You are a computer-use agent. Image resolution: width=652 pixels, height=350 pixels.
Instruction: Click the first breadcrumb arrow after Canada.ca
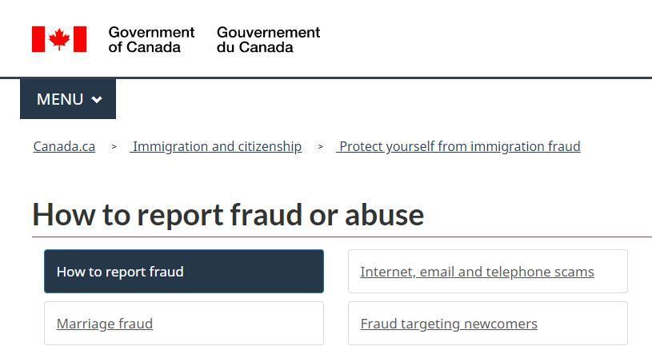(114, 146)
